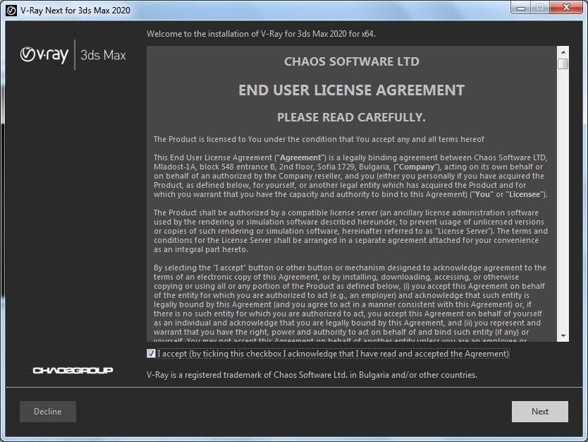Click the CHAOS SOFTWARE LTD heading
The height and width of the screenshot is (442, 588).
point(351,61)
